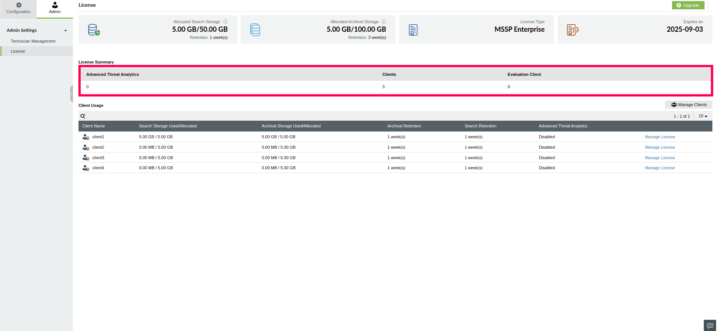Collapse the Admin Settings section
The height and width of the screenshot is (331, 718).
click(x=65, y=31)
